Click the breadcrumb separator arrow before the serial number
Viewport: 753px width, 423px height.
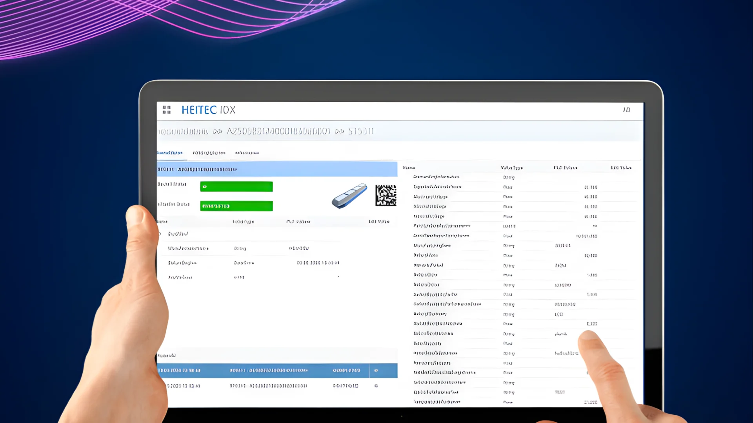[218, 132]
